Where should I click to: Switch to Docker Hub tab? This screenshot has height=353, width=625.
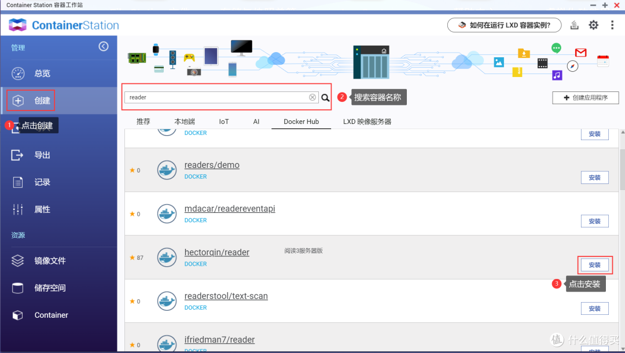302,122
